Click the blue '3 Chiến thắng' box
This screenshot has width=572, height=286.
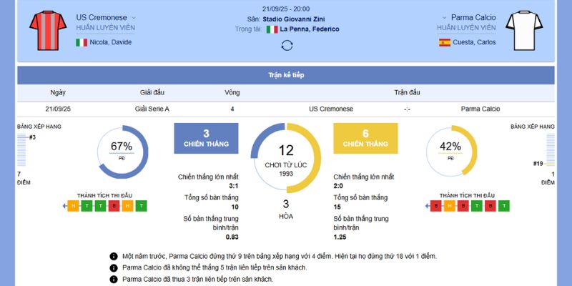(x=206, y=138)
